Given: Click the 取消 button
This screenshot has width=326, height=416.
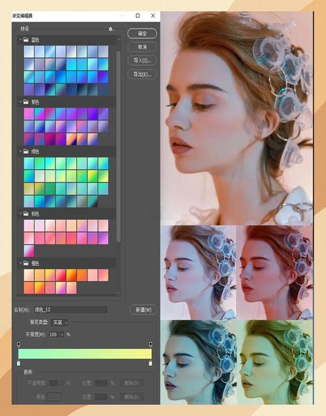Looking at the screenshot, I should point(142,47).
